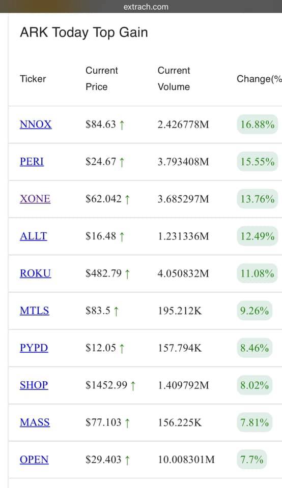Open the OPEN ticker link
The image size is (282, 488).
[x=34, y=460]
